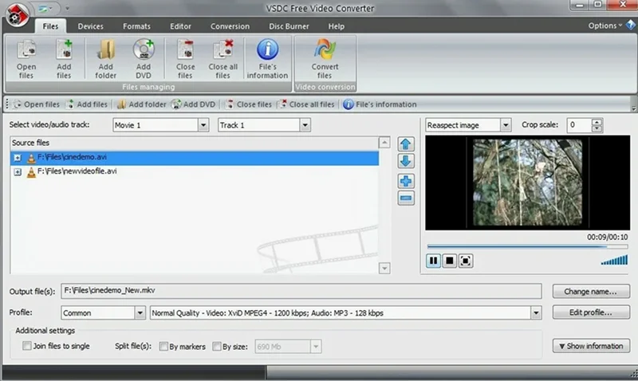Select F:\Files\newvideofile.avi in source list
Image resolution: width=638 pixels, height=381 pixels.
195,171
